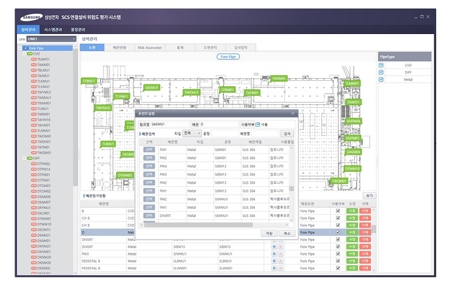
Task: Open the 도면관리 tab
Action: coord(211,47)
